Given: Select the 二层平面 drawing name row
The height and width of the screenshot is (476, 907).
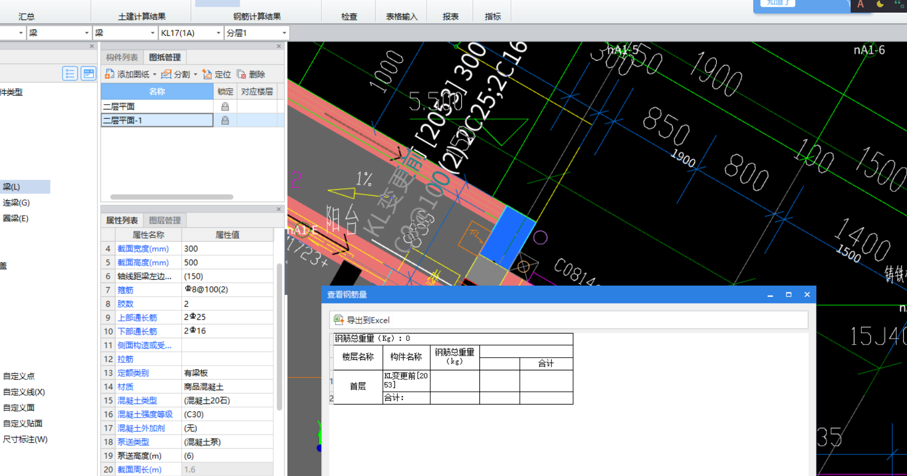Looking at the screenshot, I should click(x=157, y=106).
